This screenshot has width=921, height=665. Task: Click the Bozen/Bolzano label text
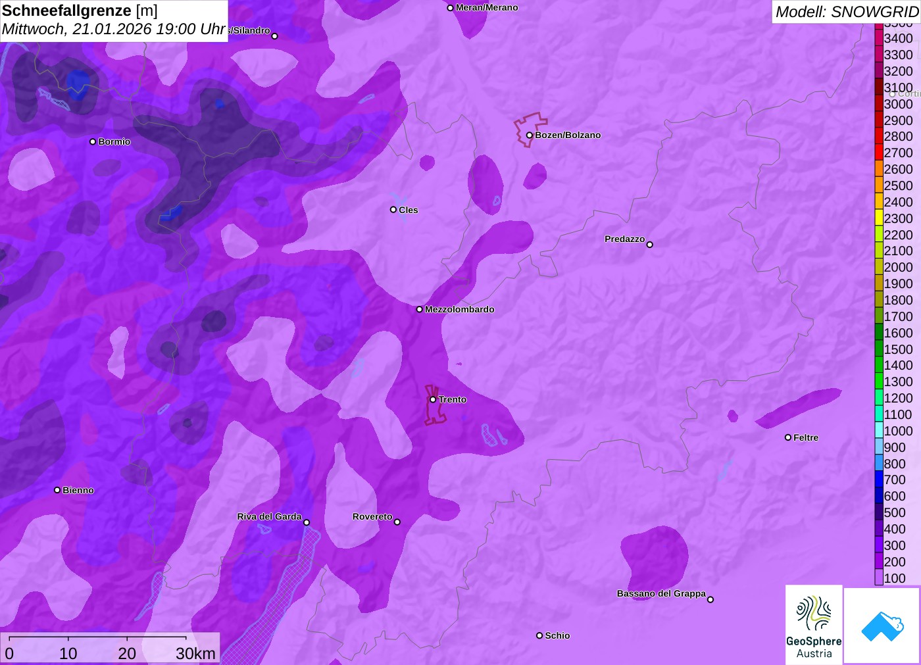(x=568, y=135)
